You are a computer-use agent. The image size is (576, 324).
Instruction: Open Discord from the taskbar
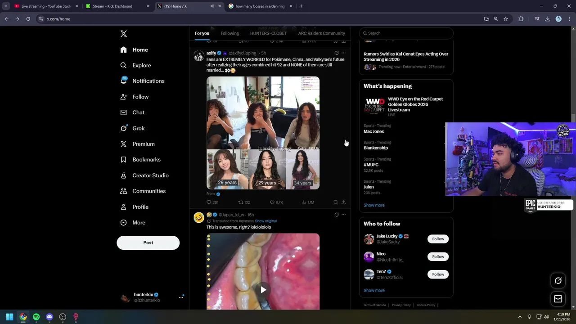(x=49, y=317)
